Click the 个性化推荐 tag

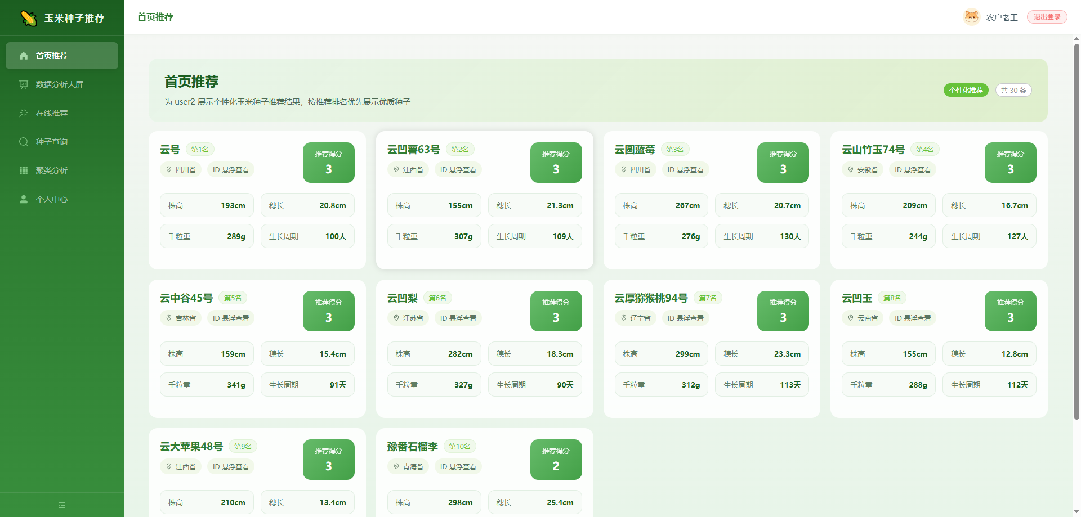click(966, 90)
